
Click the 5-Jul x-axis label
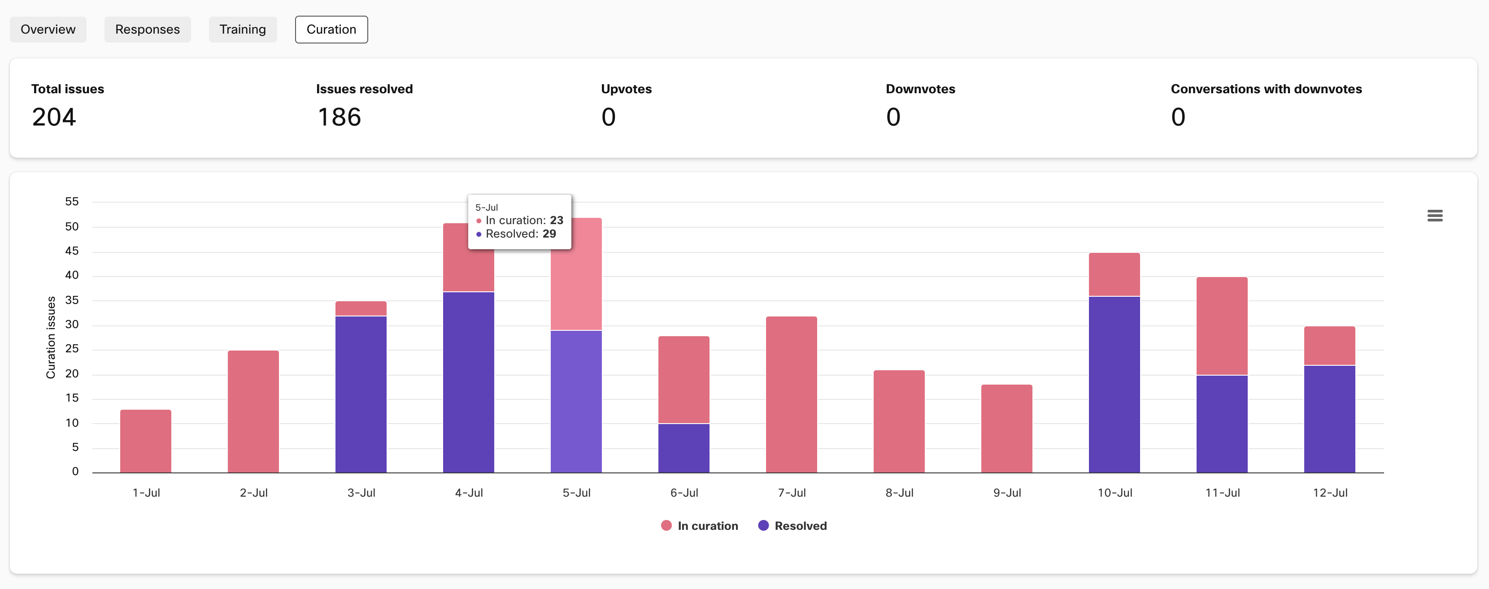[x=576, y=493]
